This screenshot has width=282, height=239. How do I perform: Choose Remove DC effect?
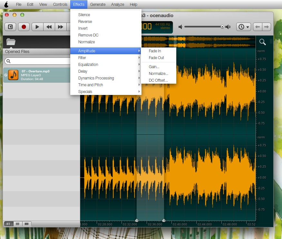[x=106, y=35]
